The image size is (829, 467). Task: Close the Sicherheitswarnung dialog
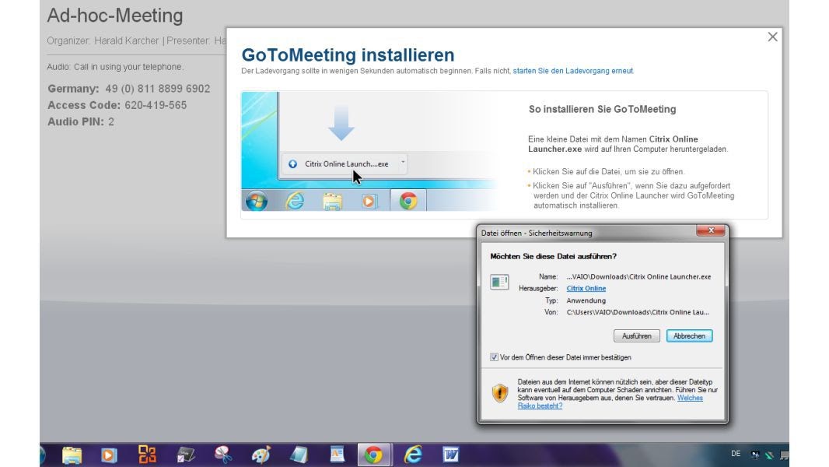click(x=711, y=230)
